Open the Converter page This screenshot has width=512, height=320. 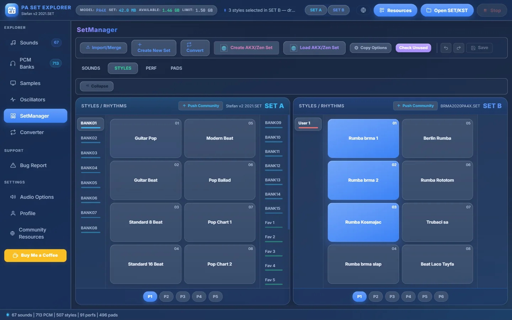point(36,132)
